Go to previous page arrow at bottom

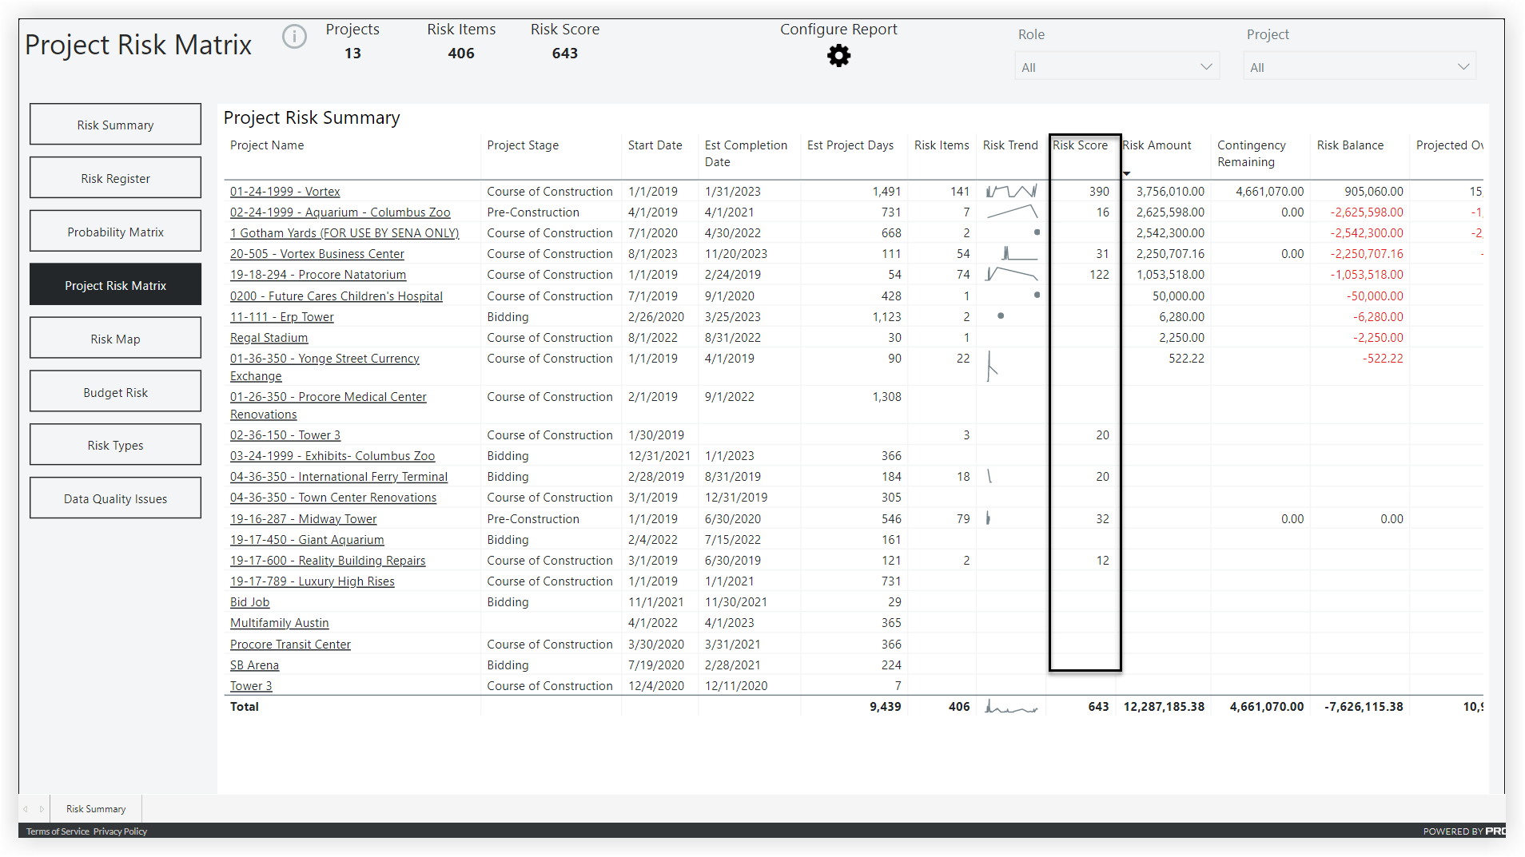point(26,809)
